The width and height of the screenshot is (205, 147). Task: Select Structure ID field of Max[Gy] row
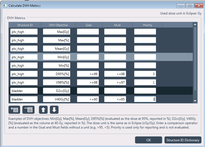pos(24,32)
